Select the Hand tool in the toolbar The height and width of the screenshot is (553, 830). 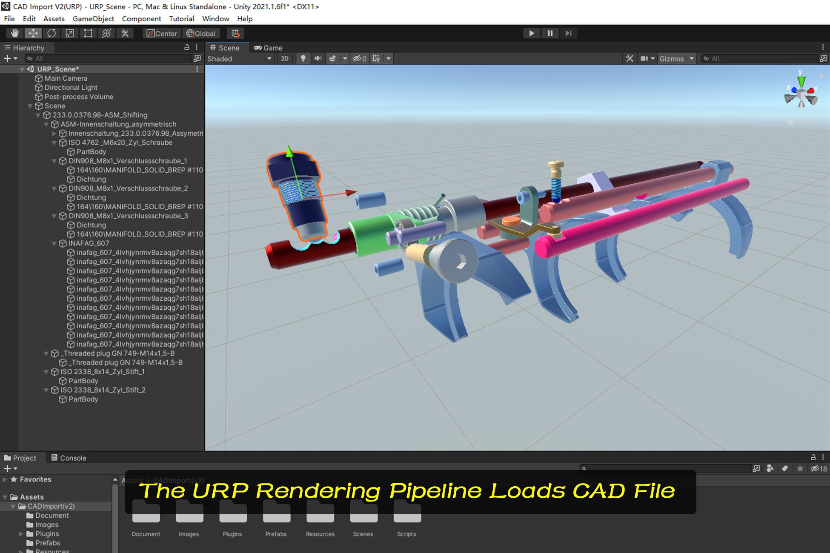[x=15, y=33]
